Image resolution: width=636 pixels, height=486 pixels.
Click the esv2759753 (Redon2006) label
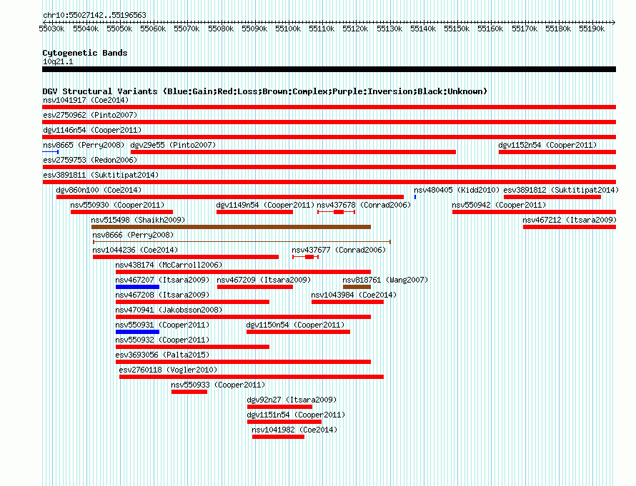(90, 160)
